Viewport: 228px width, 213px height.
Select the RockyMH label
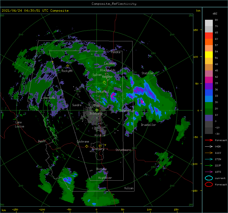[67, 71]
